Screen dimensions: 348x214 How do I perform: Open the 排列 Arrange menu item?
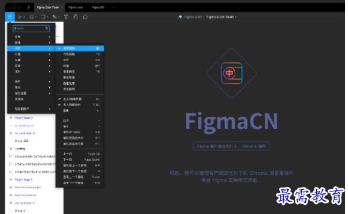click(x=31, y=72)
